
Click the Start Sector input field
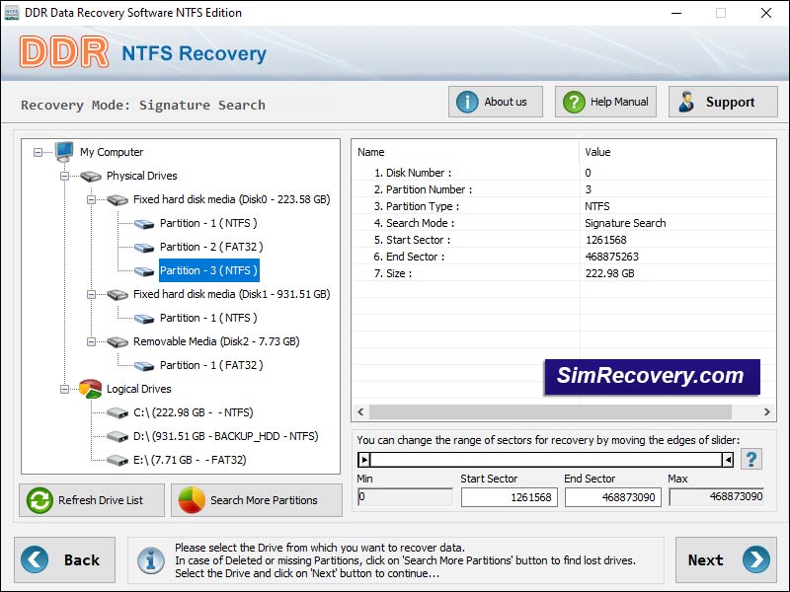[510, 497]
